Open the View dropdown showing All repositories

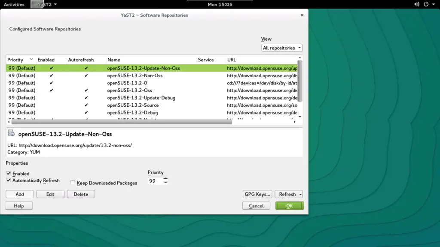[282, 48]
